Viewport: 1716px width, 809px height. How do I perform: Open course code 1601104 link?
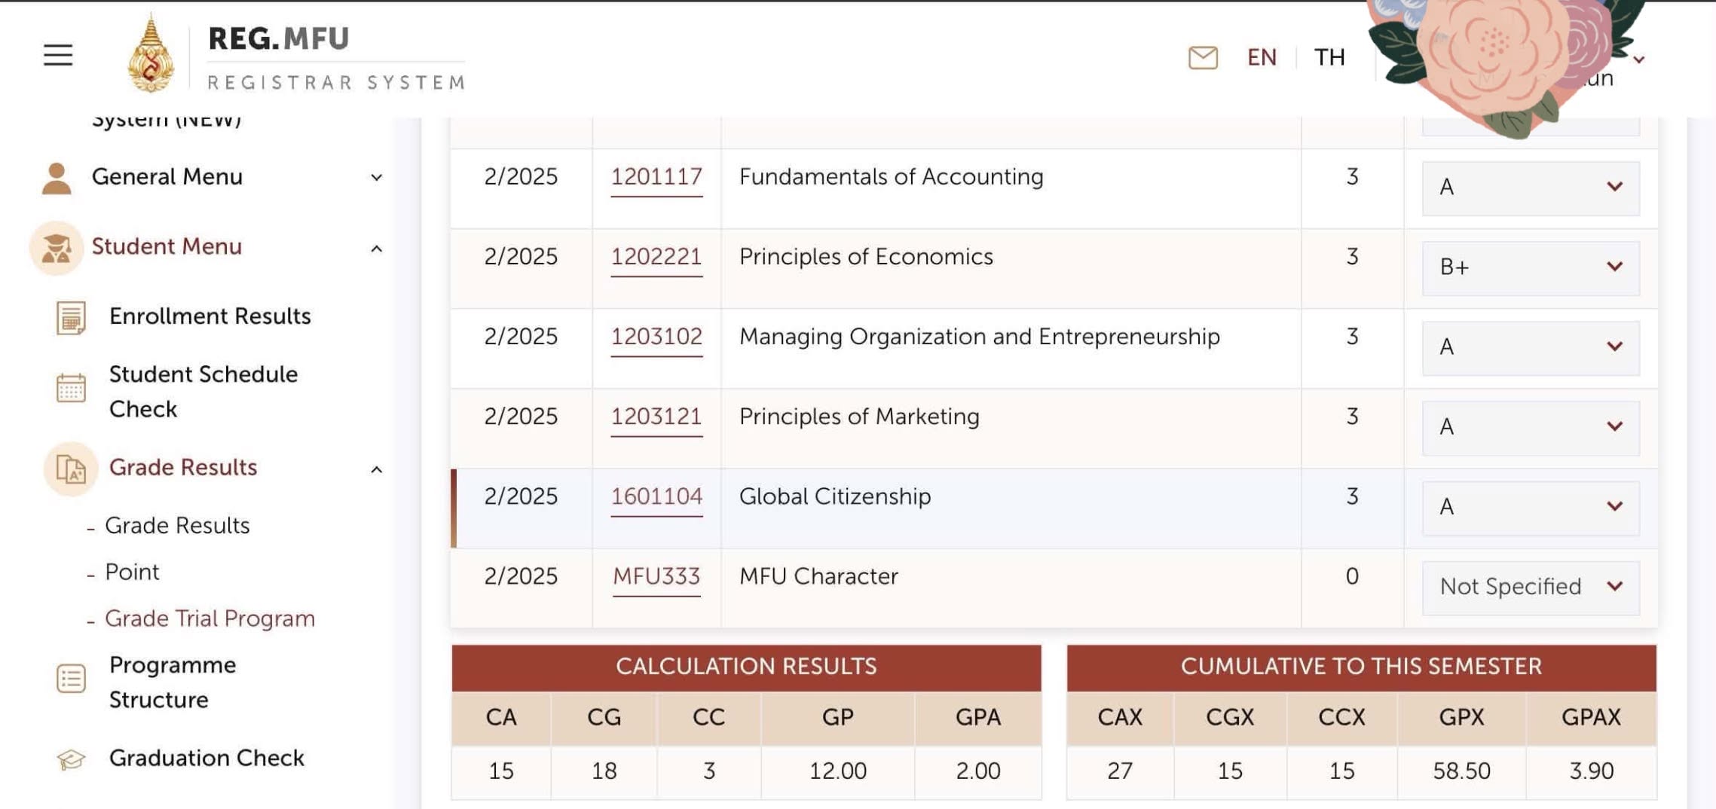coord(656,496)
